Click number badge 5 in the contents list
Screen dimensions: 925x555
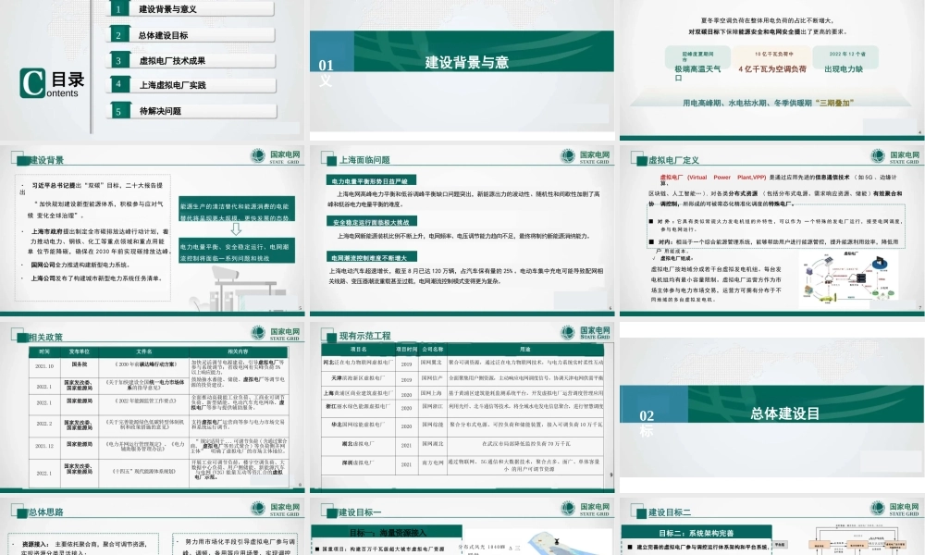[x=118, y=111]
